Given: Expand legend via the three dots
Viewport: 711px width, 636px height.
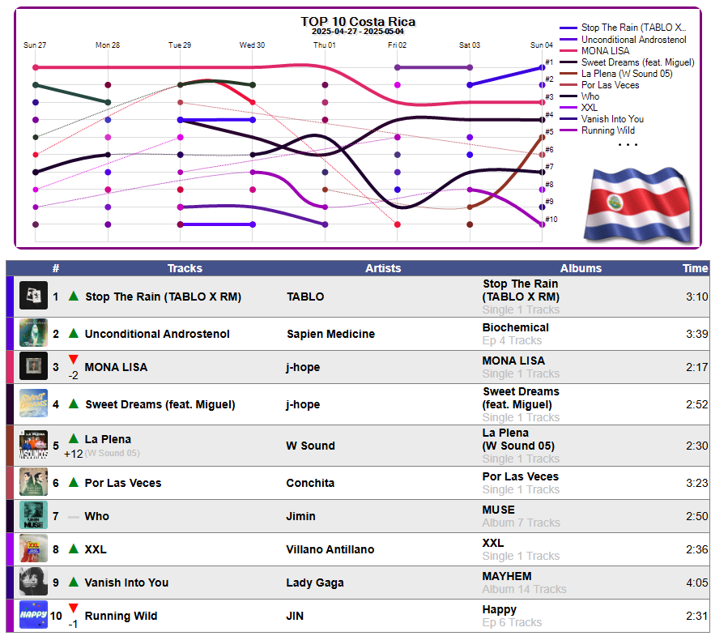Looking at the screenshot, I should coord(628,145).
